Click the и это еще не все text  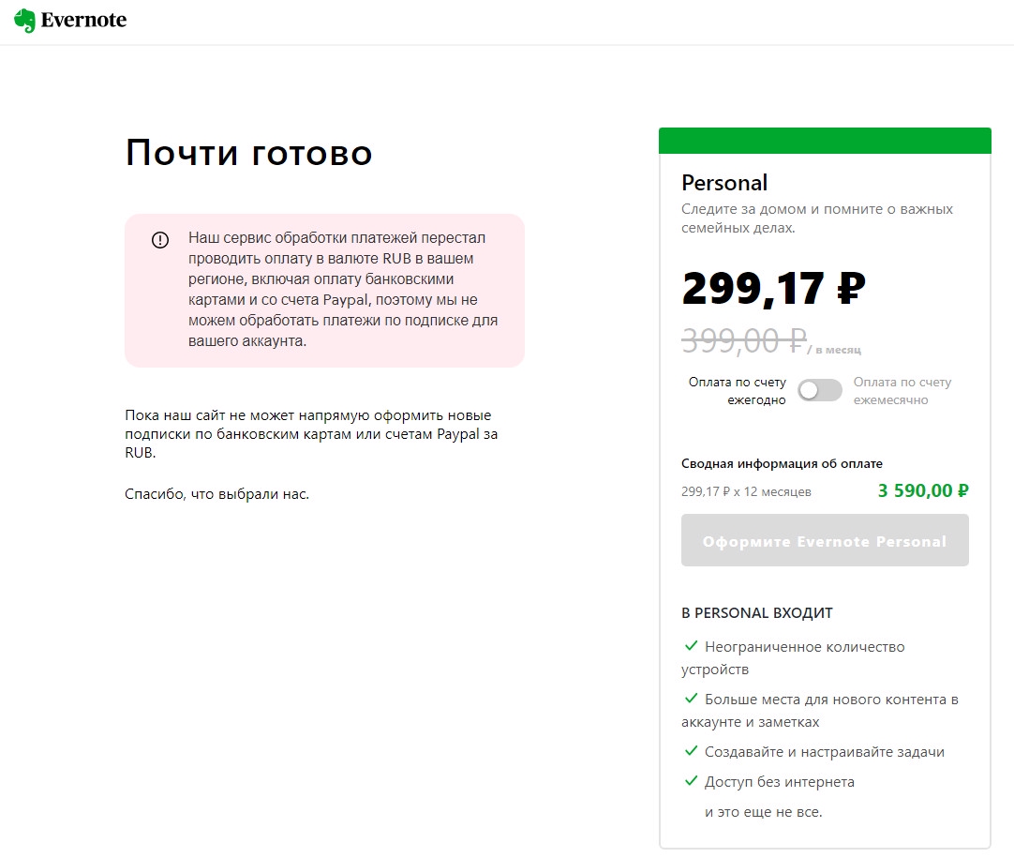[763, 811]
